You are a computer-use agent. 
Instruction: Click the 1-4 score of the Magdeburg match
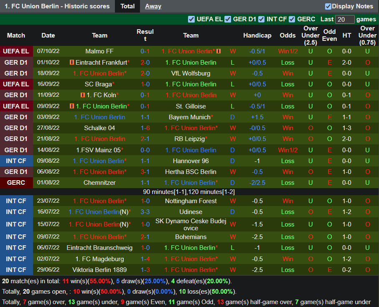(x=145, y=259)
